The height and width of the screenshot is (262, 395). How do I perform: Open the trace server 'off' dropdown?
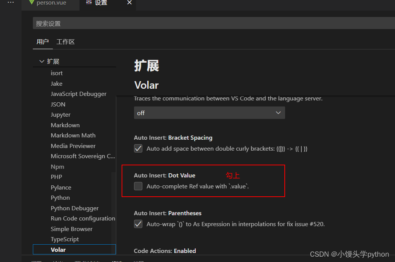(x=209, y=113)
